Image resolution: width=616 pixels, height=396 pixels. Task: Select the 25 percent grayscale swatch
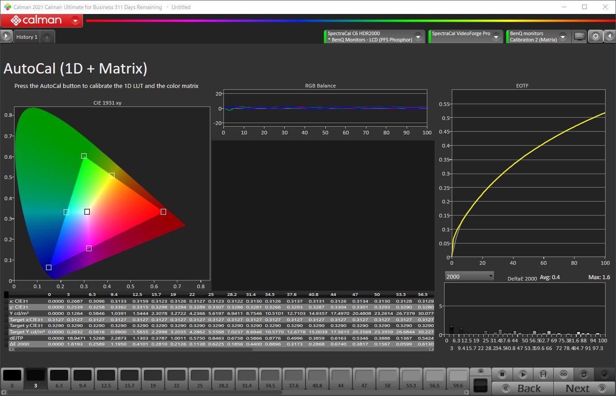[200, 378]
